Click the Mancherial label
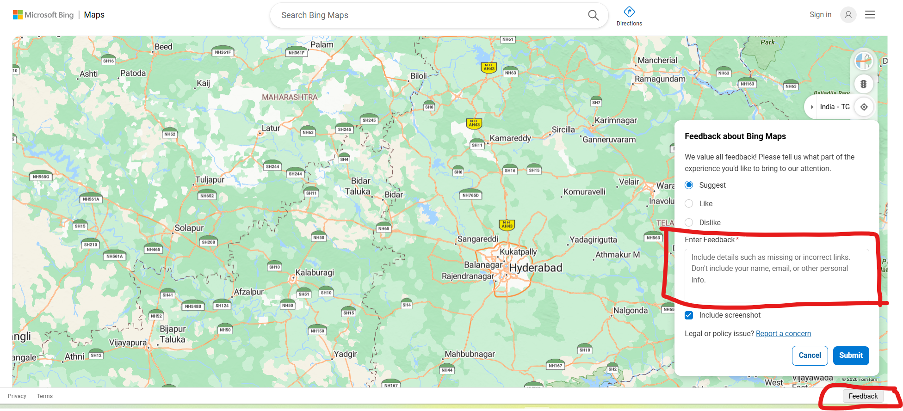 pos(657,60)
